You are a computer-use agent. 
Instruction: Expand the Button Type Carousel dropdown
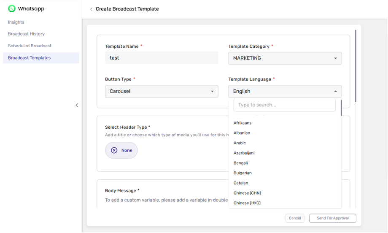pyautogui.click(x=162, y=91)
